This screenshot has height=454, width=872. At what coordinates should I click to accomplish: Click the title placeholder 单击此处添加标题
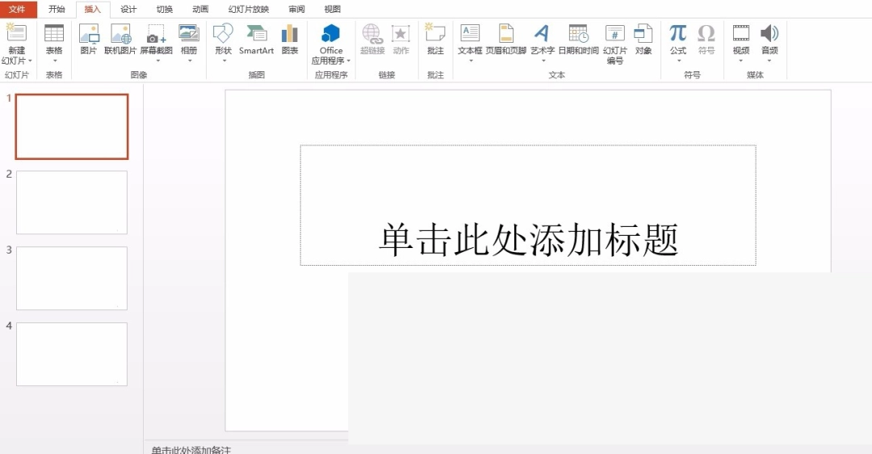tap(528, 205)
